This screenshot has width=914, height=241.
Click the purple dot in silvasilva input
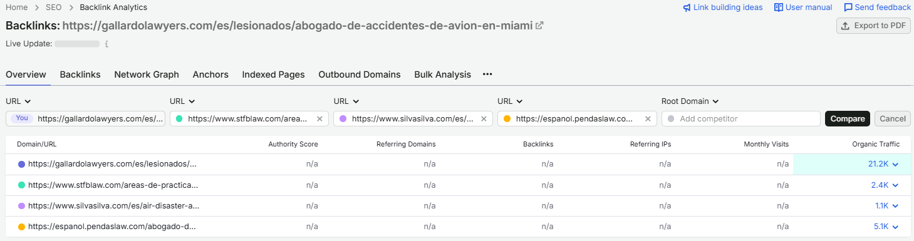coord(343,118)
